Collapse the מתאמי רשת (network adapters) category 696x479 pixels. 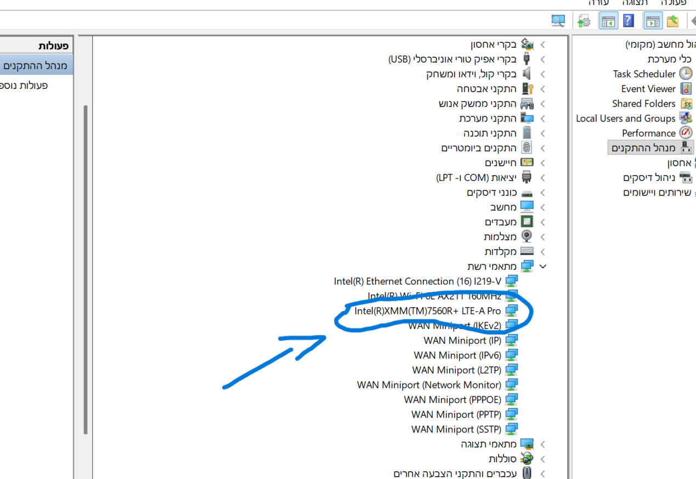tap(543, 266)
